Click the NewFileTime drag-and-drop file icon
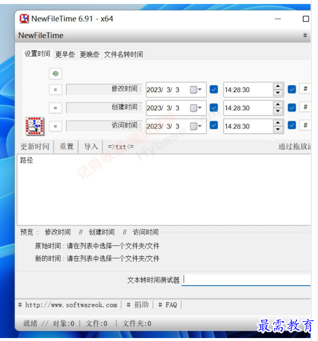The width and height of the screenshot is (318, 341). pyautogui.click(x=35, y=126)
